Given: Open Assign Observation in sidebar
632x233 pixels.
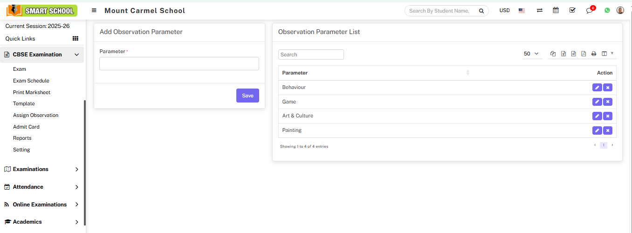Looking at the screenshot, I should point(35,115).
